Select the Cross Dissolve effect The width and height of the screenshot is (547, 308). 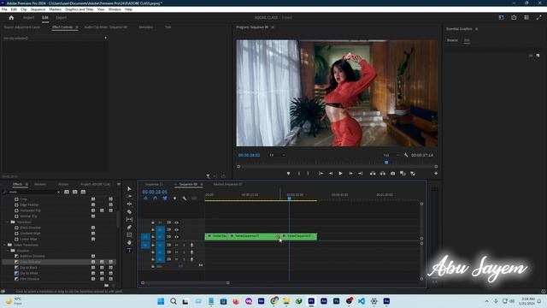31,262
